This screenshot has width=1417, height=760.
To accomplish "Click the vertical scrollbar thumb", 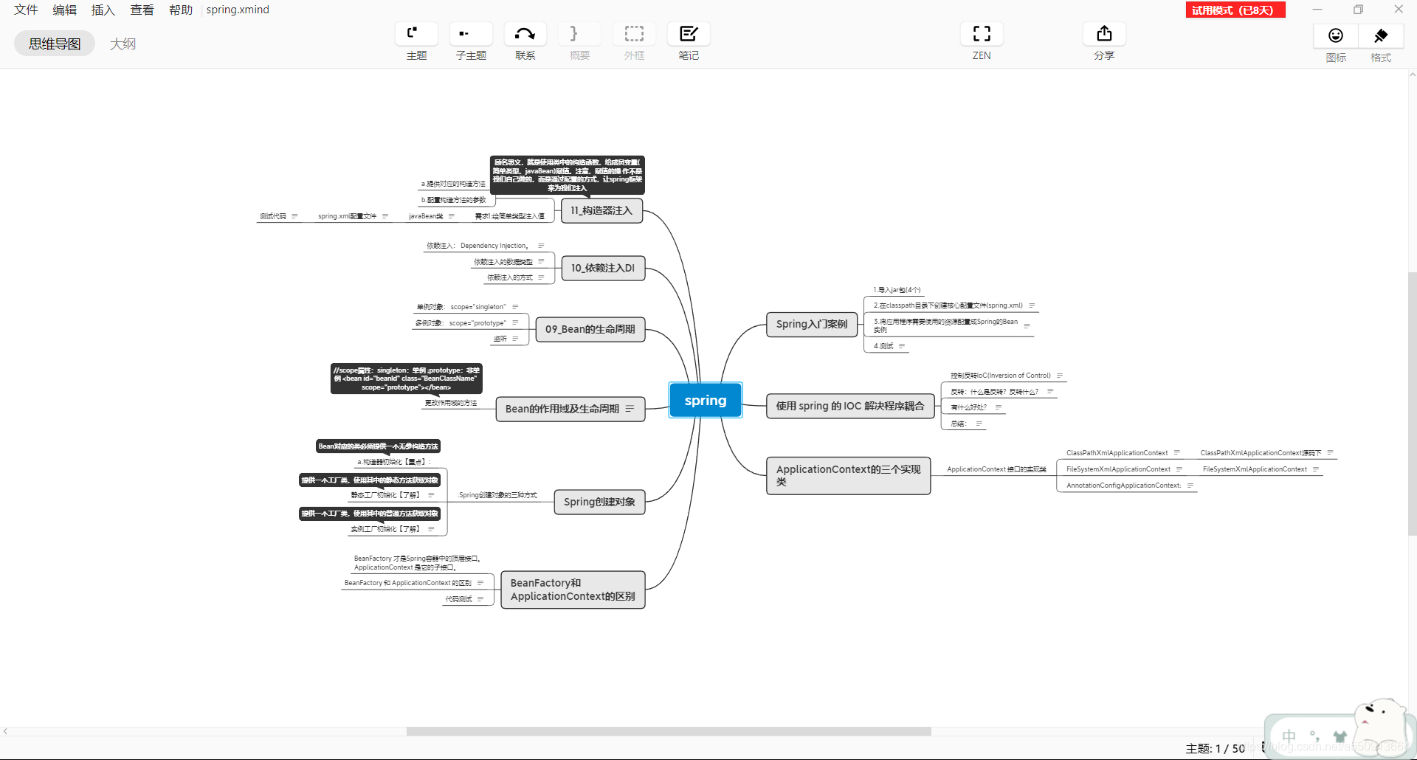I will (x=1412, y=404).
